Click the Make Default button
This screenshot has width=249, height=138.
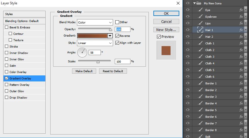84,71
